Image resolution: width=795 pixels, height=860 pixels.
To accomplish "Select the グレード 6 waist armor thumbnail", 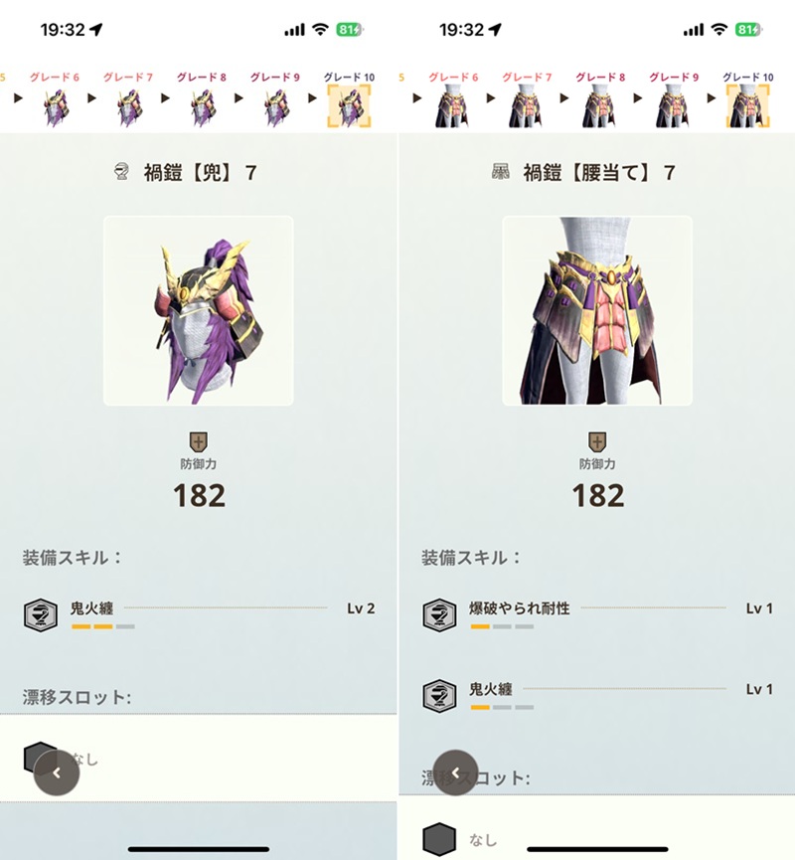I will point(453,106).
